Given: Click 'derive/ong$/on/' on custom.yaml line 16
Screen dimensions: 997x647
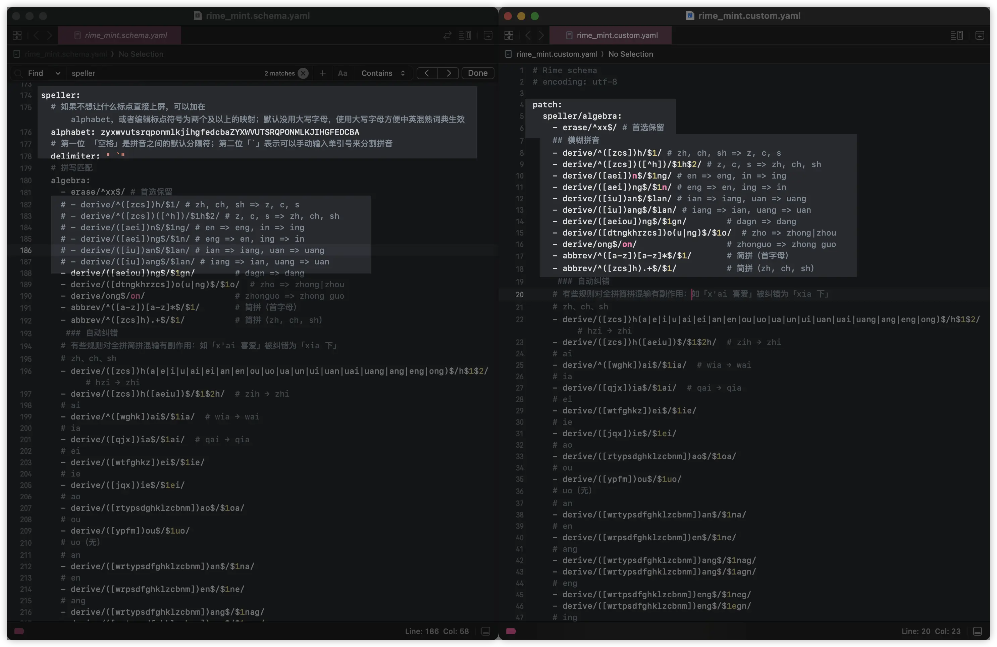Looking at the screenshot, I should point(599,244).
